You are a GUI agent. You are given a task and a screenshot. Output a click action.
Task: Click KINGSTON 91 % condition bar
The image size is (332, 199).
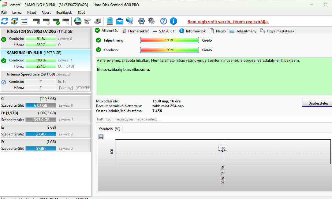[x=41, y=39]
